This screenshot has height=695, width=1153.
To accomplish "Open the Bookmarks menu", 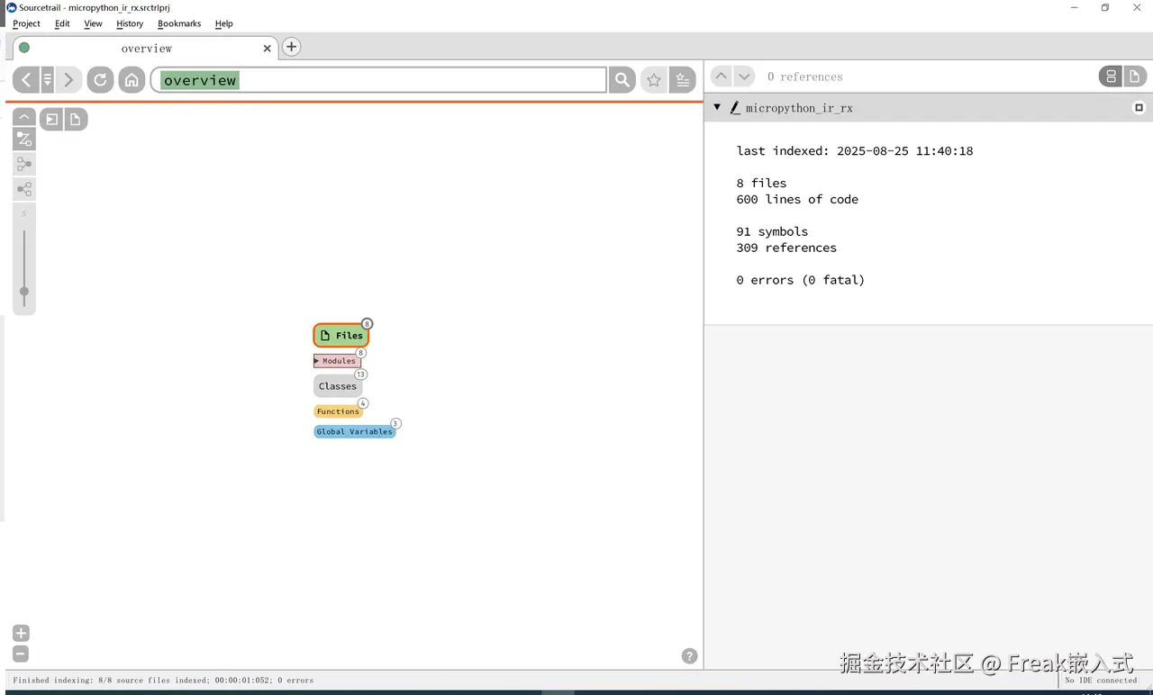I will point(179,23).
